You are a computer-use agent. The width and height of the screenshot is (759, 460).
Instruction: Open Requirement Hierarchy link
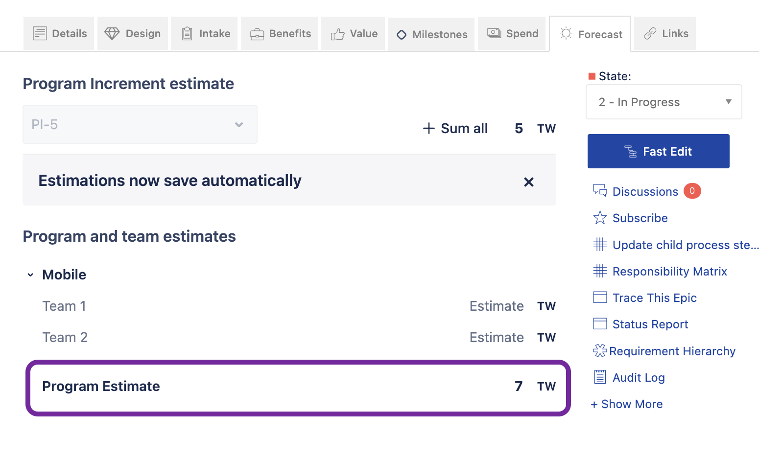point(672,351)
